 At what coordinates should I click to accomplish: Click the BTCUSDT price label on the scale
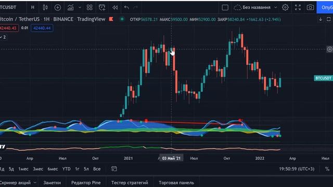[x=323, y=78]
